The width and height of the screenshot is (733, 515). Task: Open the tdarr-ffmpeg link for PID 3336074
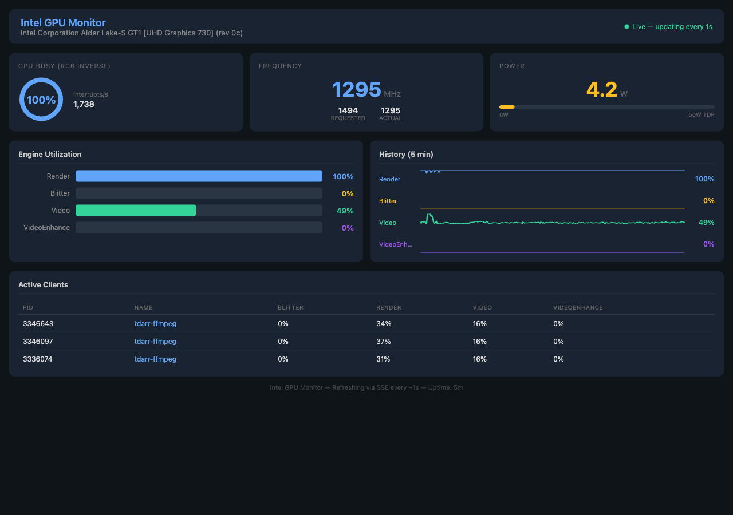(155, 359)
